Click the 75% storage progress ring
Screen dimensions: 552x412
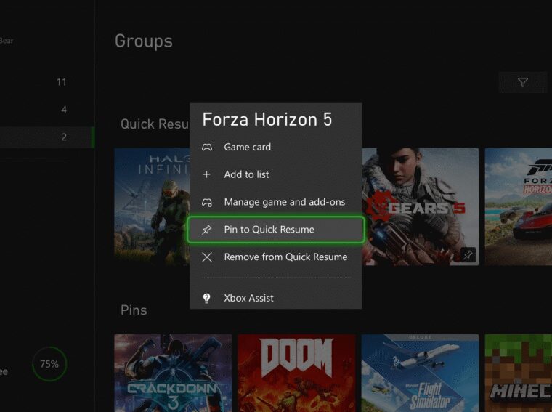pos(49,364)
